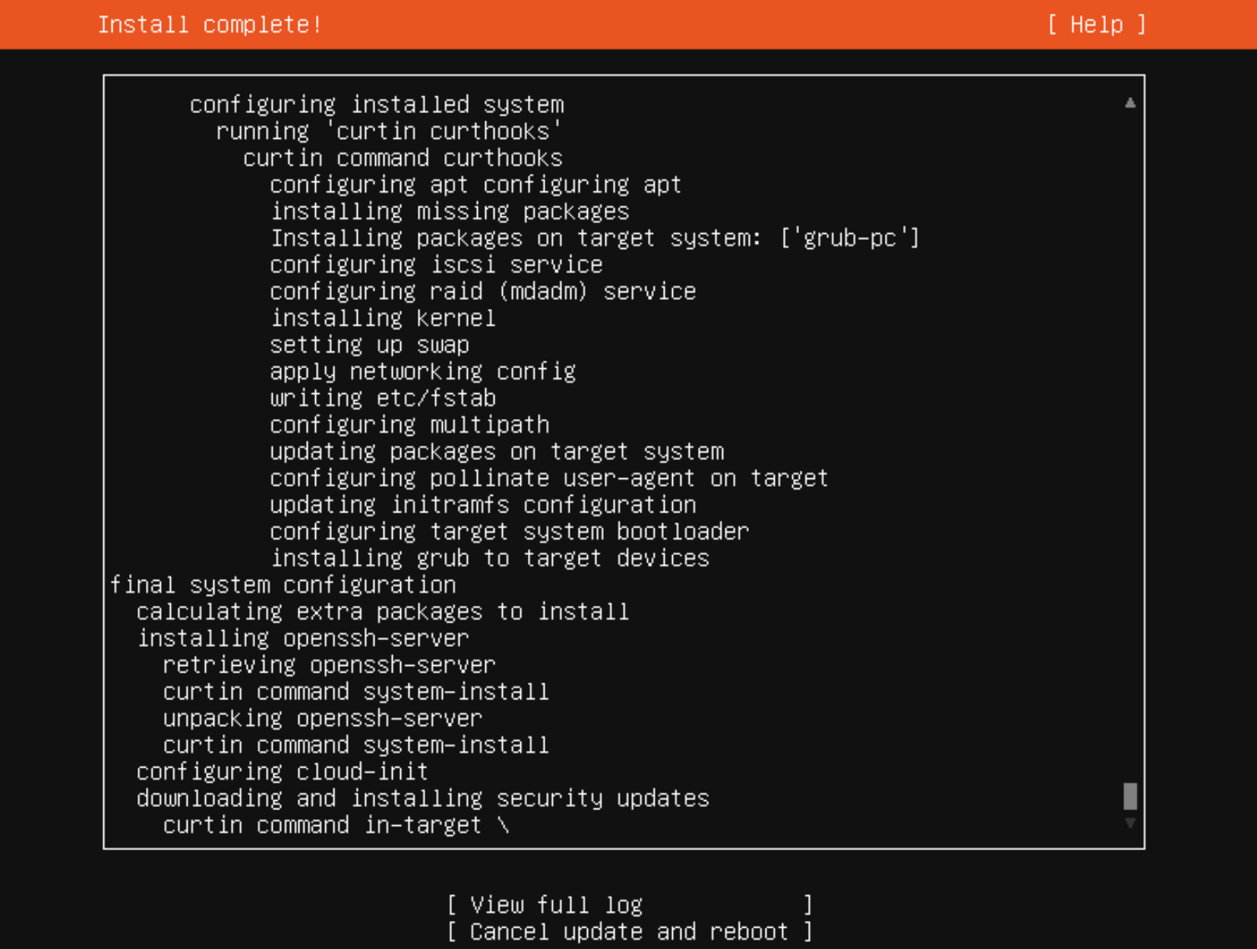Select the 'installing openssh-server' log entry

pos(303,638)
